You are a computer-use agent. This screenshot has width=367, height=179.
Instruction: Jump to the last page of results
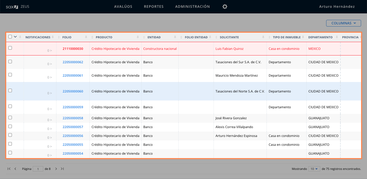click(x=62, y=169)
